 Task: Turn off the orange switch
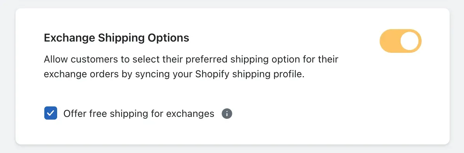click(400, 41)
